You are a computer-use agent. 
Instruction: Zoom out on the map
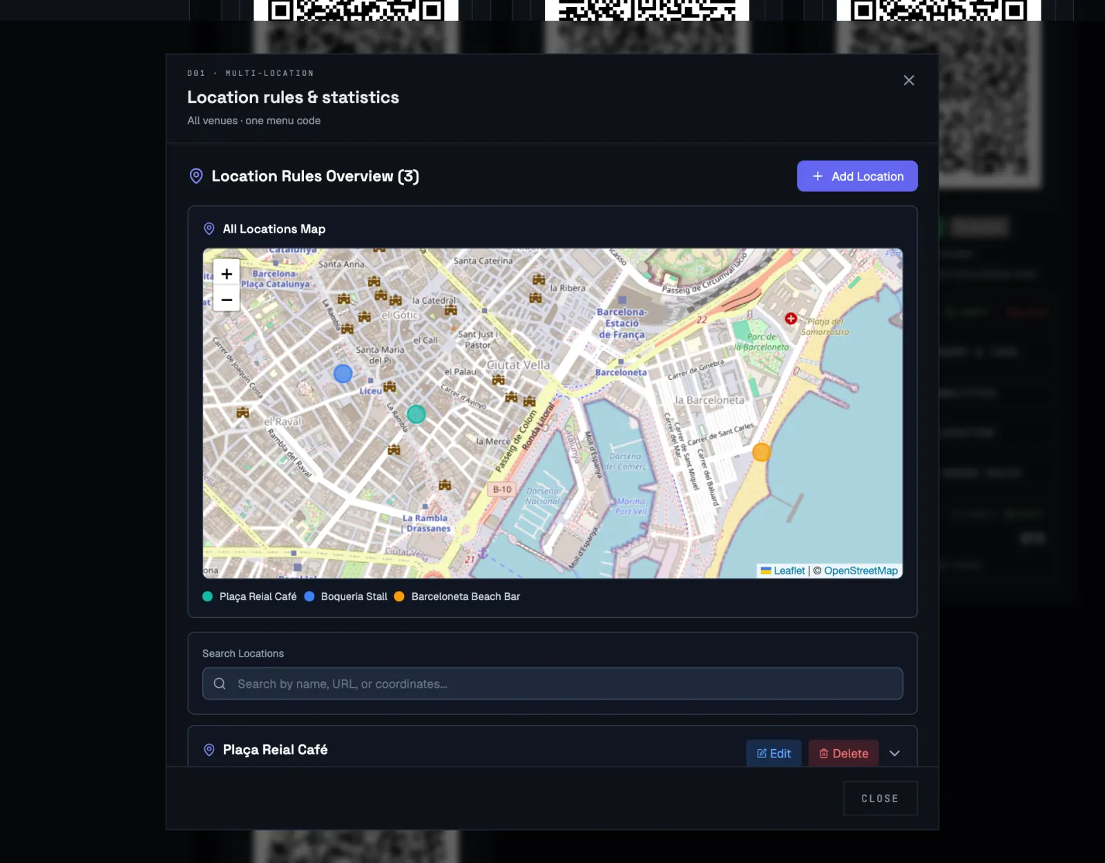(227, 299)
